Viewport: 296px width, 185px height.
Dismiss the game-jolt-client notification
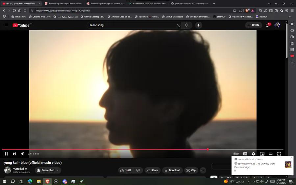291,158
